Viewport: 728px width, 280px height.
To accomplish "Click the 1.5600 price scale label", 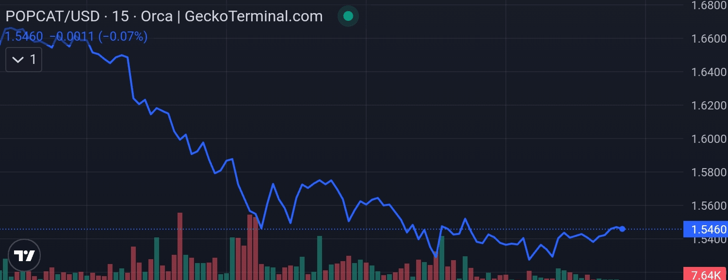I will (x=708, y=206).
